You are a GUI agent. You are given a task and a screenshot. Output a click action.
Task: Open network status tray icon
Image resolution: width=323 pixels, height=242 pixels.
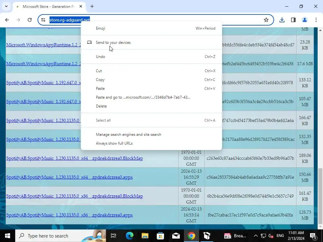(x=263, y=236)
